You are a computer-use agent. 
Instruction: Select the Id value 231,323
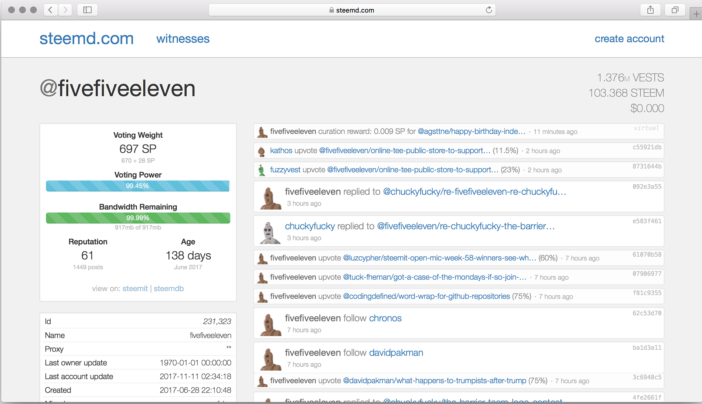coord(217,321)
